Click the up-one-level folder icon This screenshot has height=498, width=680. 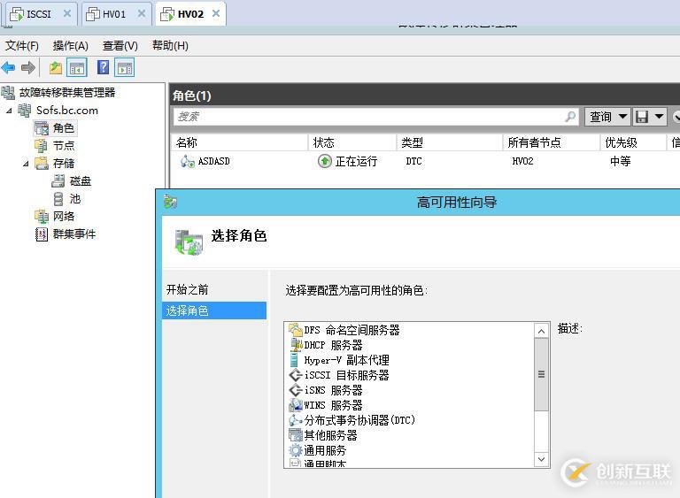(56, 67)
